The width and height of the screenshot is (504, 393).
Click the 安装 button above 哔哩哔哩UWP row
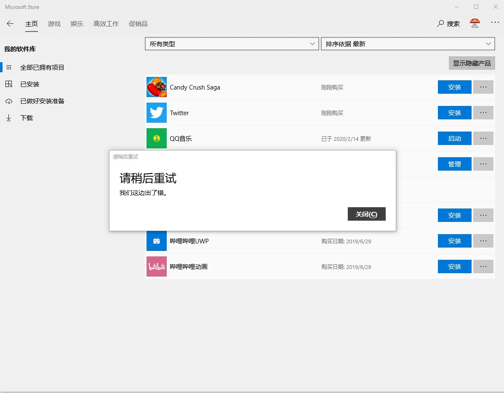tap(454, 215)
